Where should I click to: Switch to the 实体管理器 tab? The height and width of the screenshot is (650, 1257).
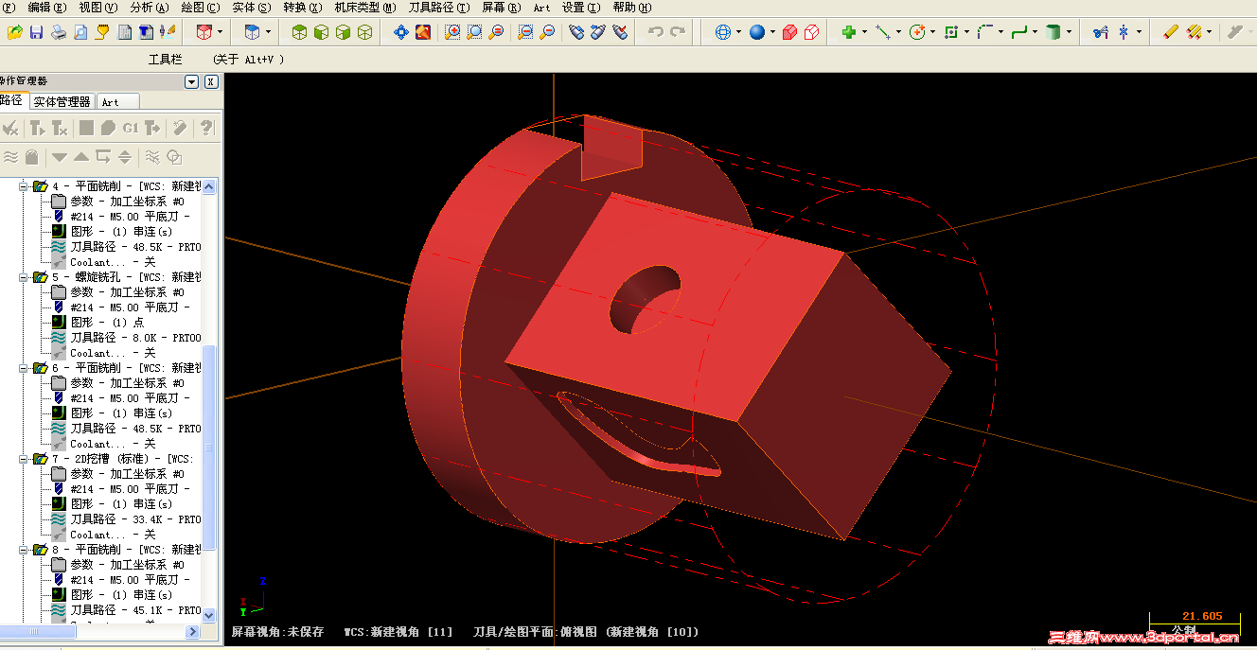[x=62, y=101]
